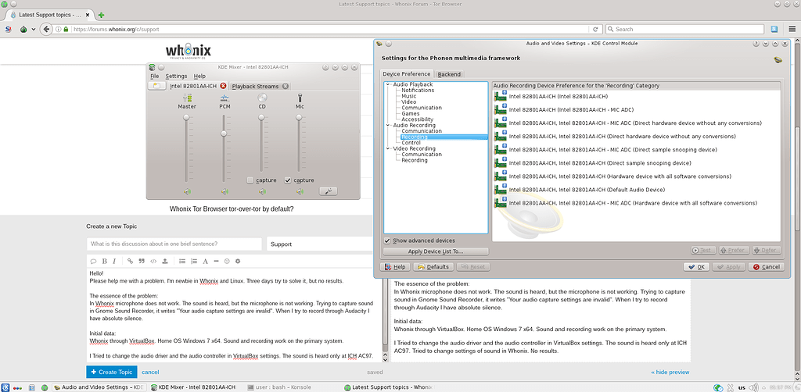Switch to the Backend tab

tap(449, 74)
